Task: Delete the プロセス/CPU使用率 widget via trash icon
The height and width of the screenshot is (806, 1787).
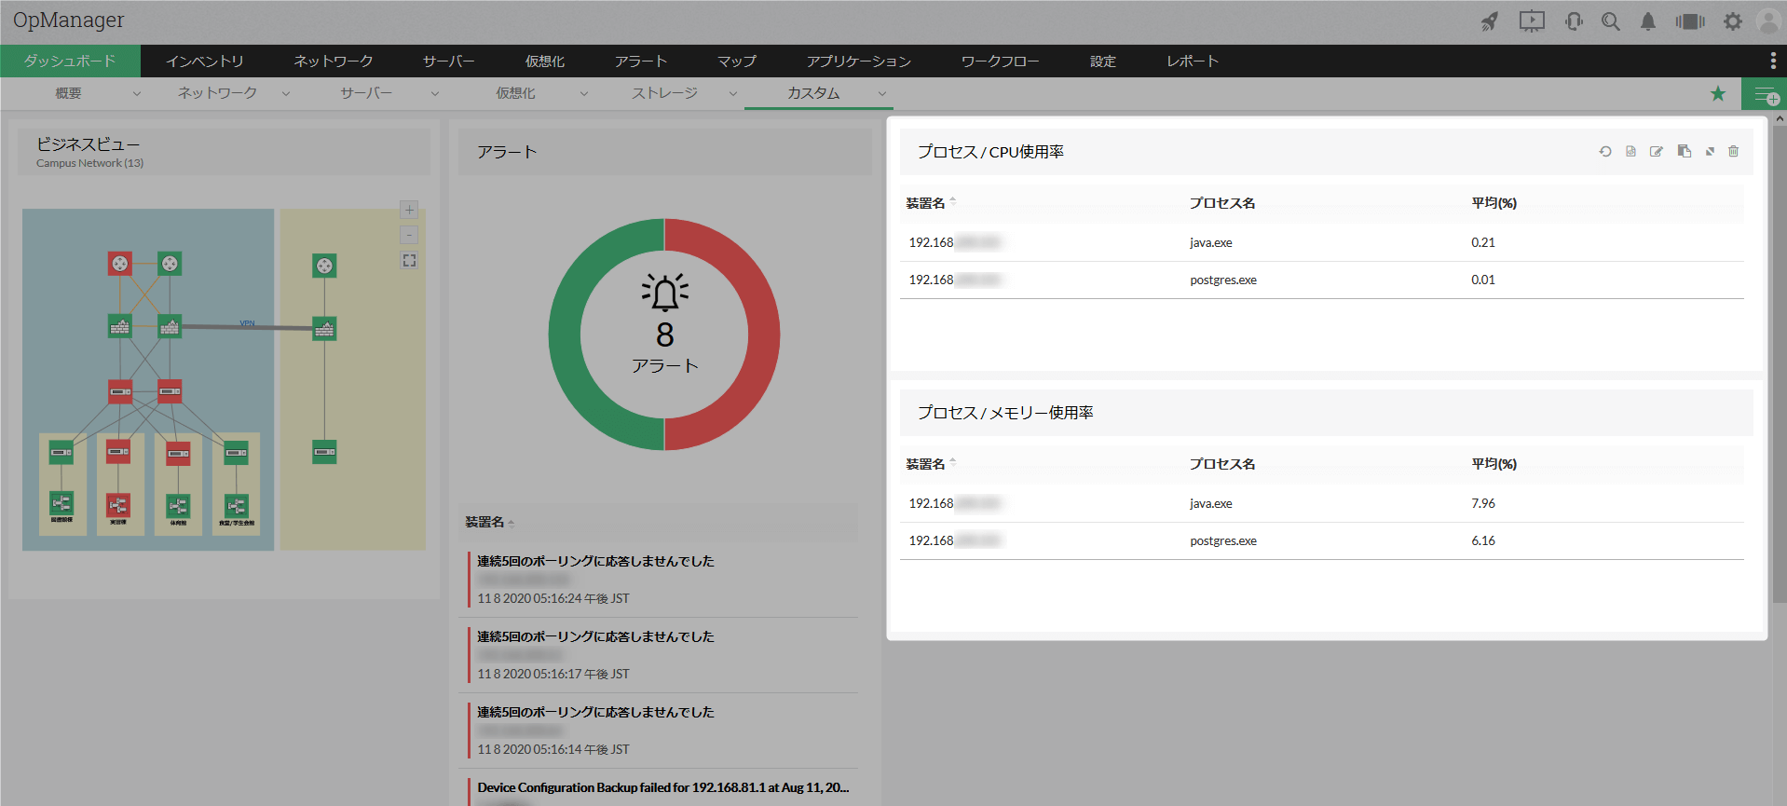Action: point(1733,152)
